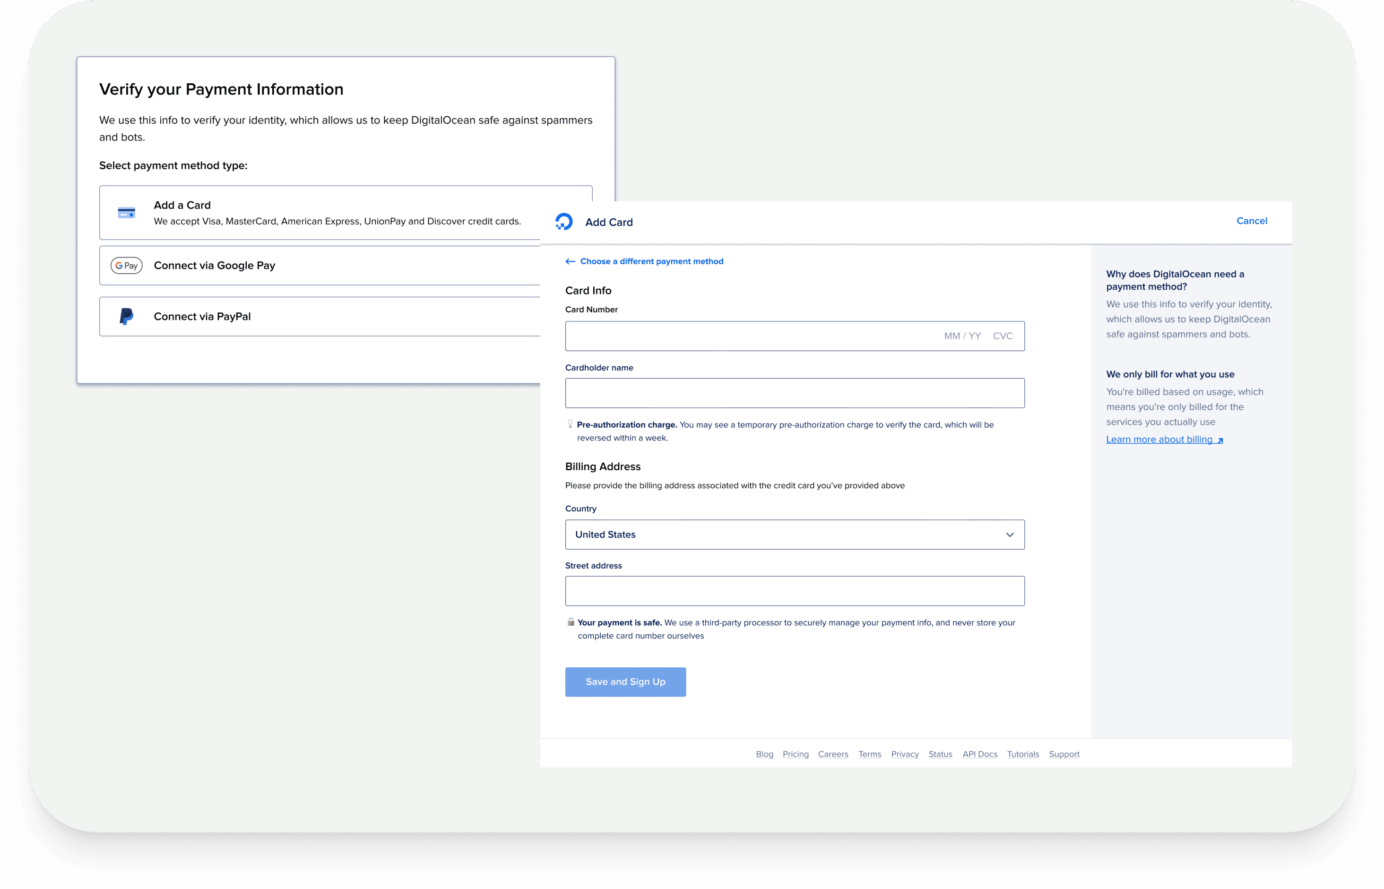This screenshot has width=1384, height=889.
Task: Click the credit card icon beside Add a Card
Action: [127, 213]
